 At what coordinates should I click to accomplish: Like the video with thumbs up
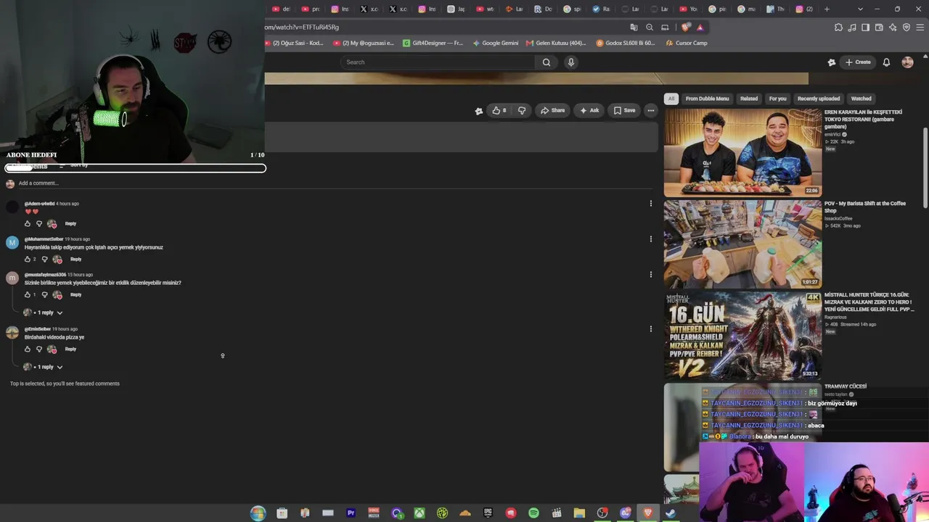[x=499, y=110]
